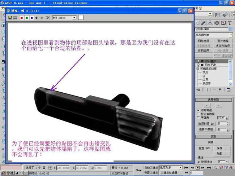
Task: Clone rendered frame window icon
Action: tap(15, 18)
